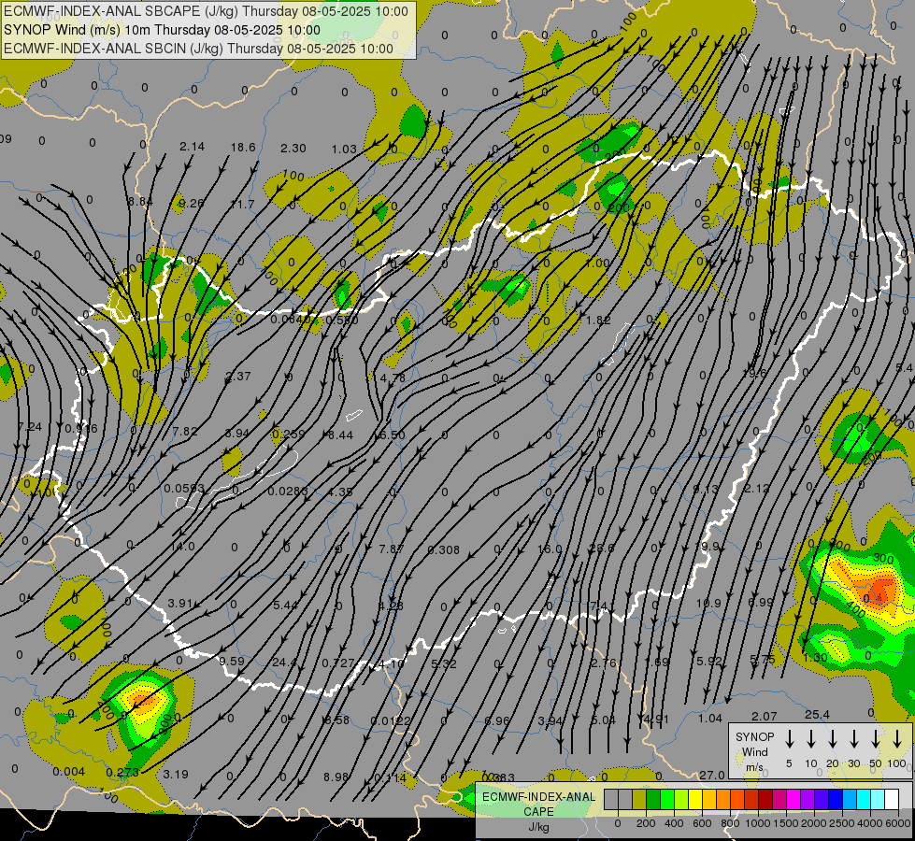Click the station value 2.12

point(757,488)
